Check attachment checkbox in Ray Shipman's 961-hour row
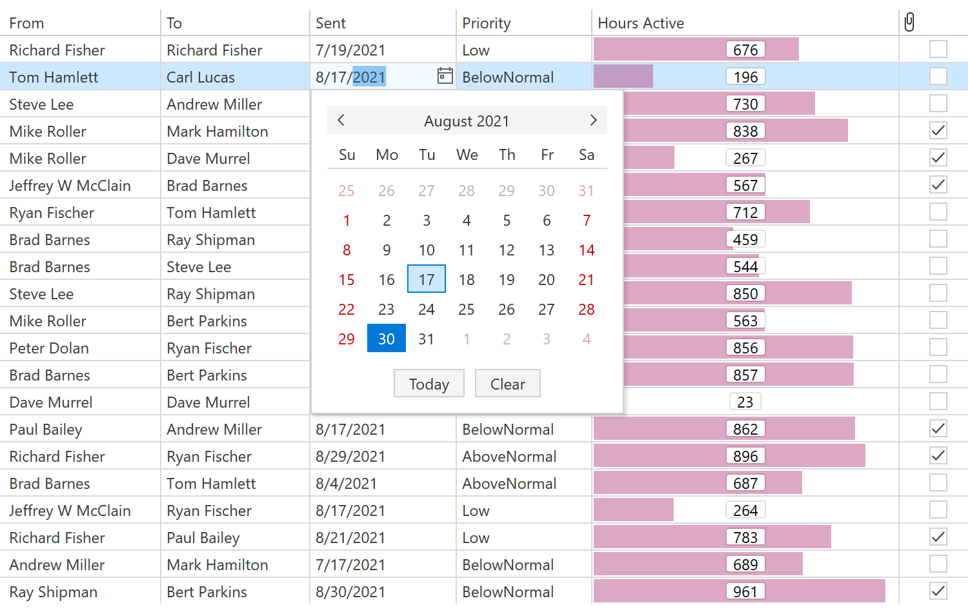968x614 pixels. (x=938, y=591)
